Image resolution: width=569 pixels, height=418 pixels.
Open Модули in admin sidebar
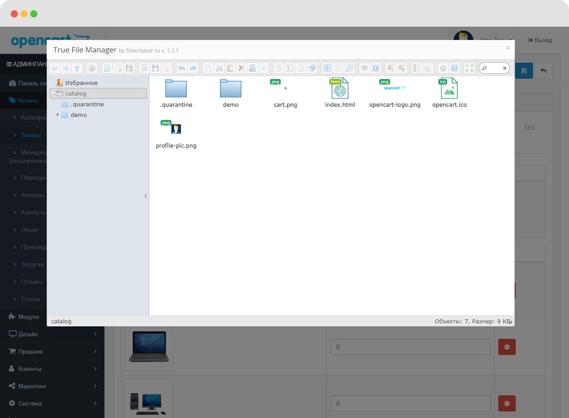pos(24,317)
